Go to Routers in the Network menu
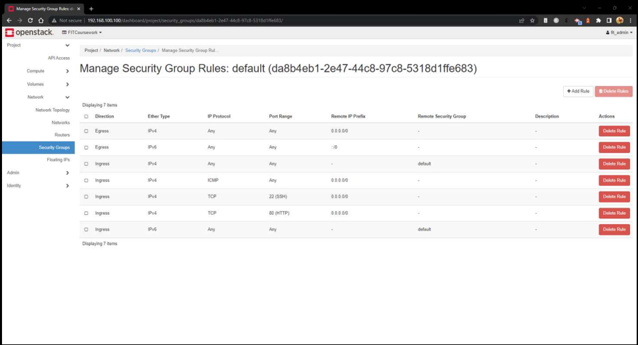 point(62,135)
